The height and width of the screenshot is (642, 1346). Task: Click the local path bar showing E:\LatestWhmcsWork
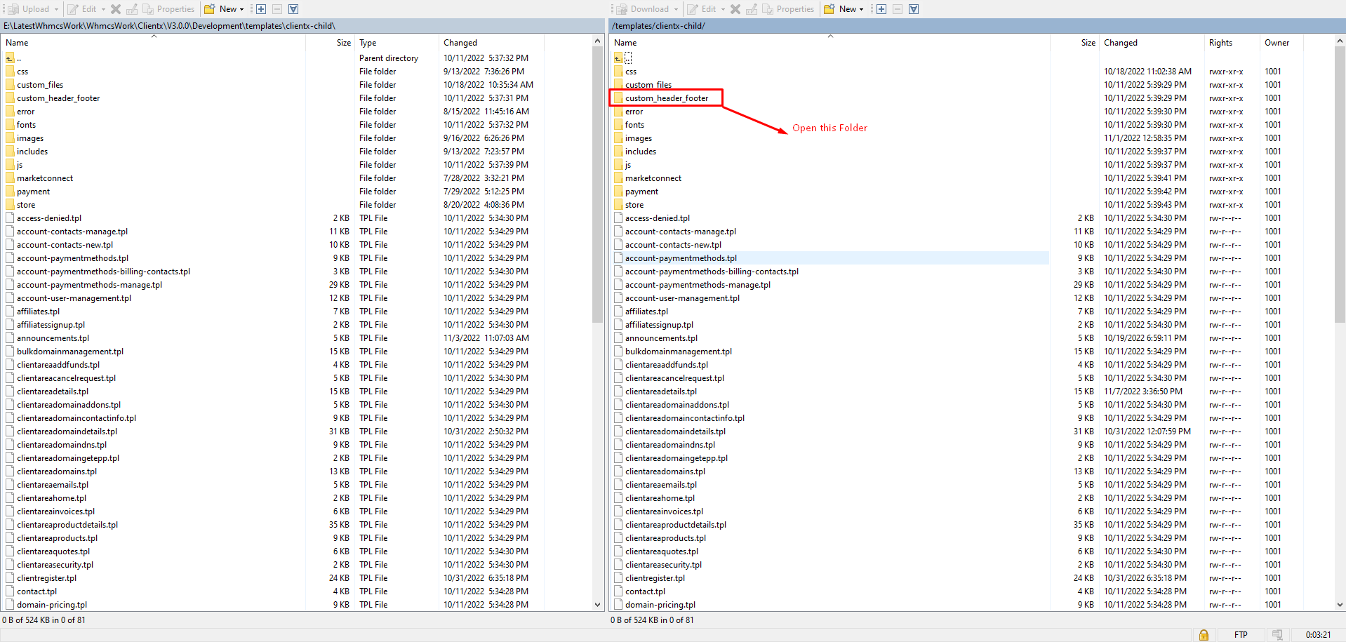(x=169, y=26)
